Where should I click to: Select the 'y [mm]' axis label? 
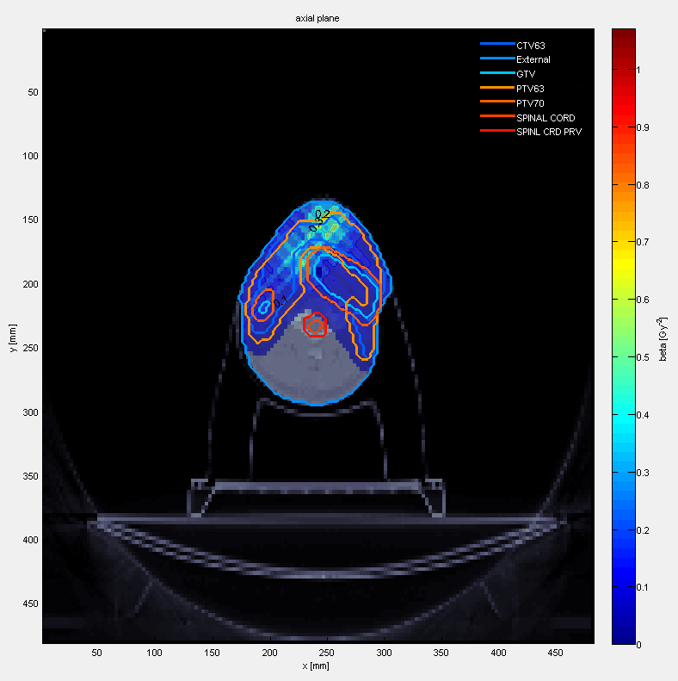pos(11,336)
